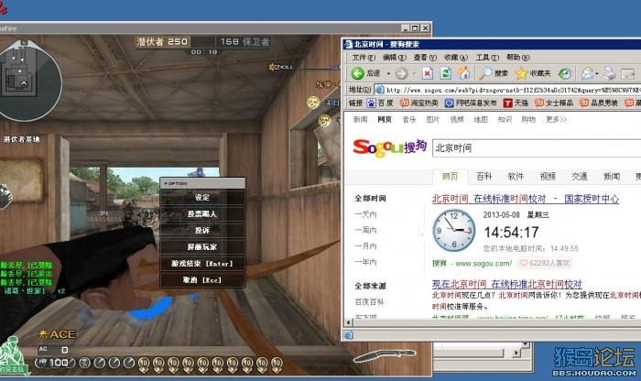Select 设定 in the game OPTION menu
Viewport: 641px width, 381px height.
point(202,198)
